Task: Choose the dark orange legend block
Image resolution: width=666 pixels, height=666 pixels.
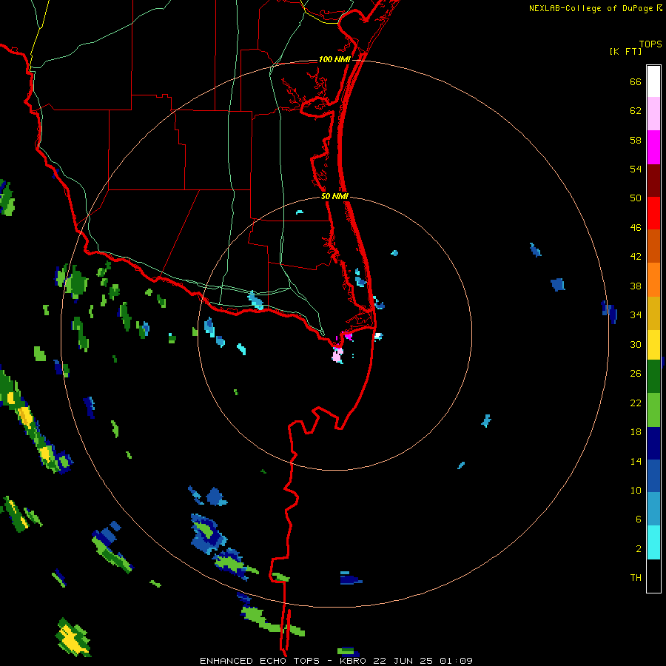Action: [x=653, y=246]
